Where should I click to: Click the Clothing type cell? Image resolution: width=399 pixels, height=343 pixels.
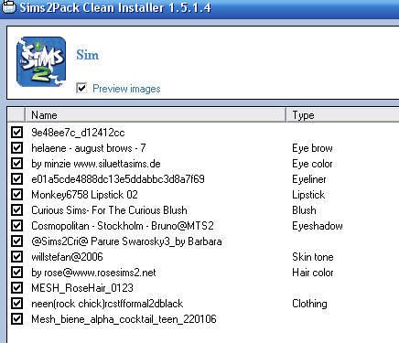coord(309,304)
